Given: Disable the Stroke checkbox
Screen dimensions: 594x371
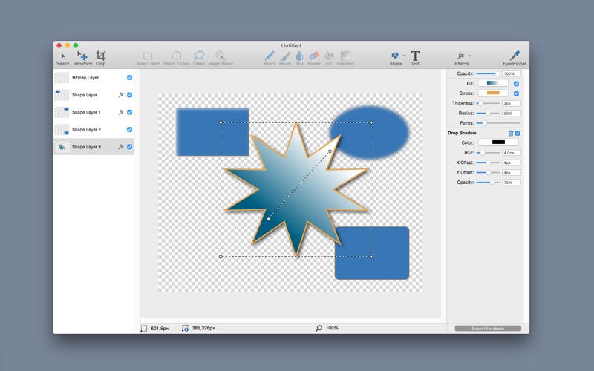Looking at the screenshot, I should [516, 93].
